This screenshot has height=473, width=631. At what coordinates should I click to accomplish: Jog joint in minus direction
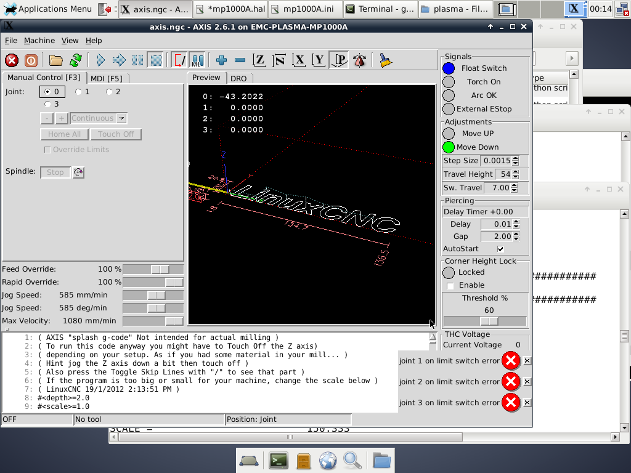coord(47,118)
